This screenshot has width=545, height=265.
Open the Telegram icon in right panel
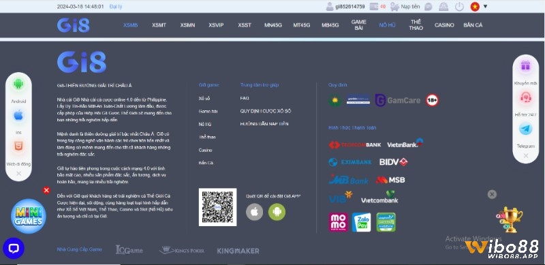tap(525, 129)
